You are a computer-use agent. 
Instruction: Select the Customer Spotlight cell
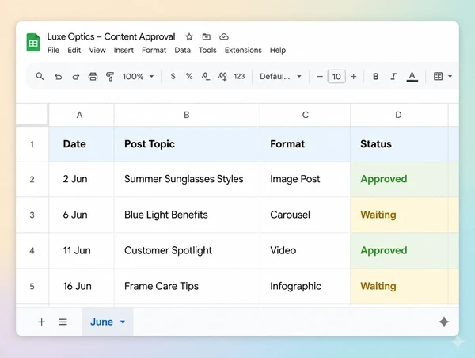[187, 250]
